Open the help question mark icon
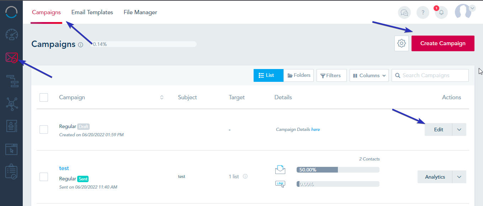 423,12
